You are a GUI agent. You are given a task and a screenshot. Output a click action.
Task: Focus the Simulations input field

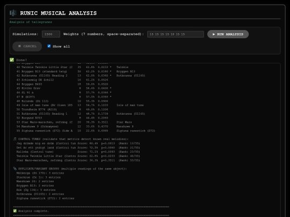click(x=51, y=34)
